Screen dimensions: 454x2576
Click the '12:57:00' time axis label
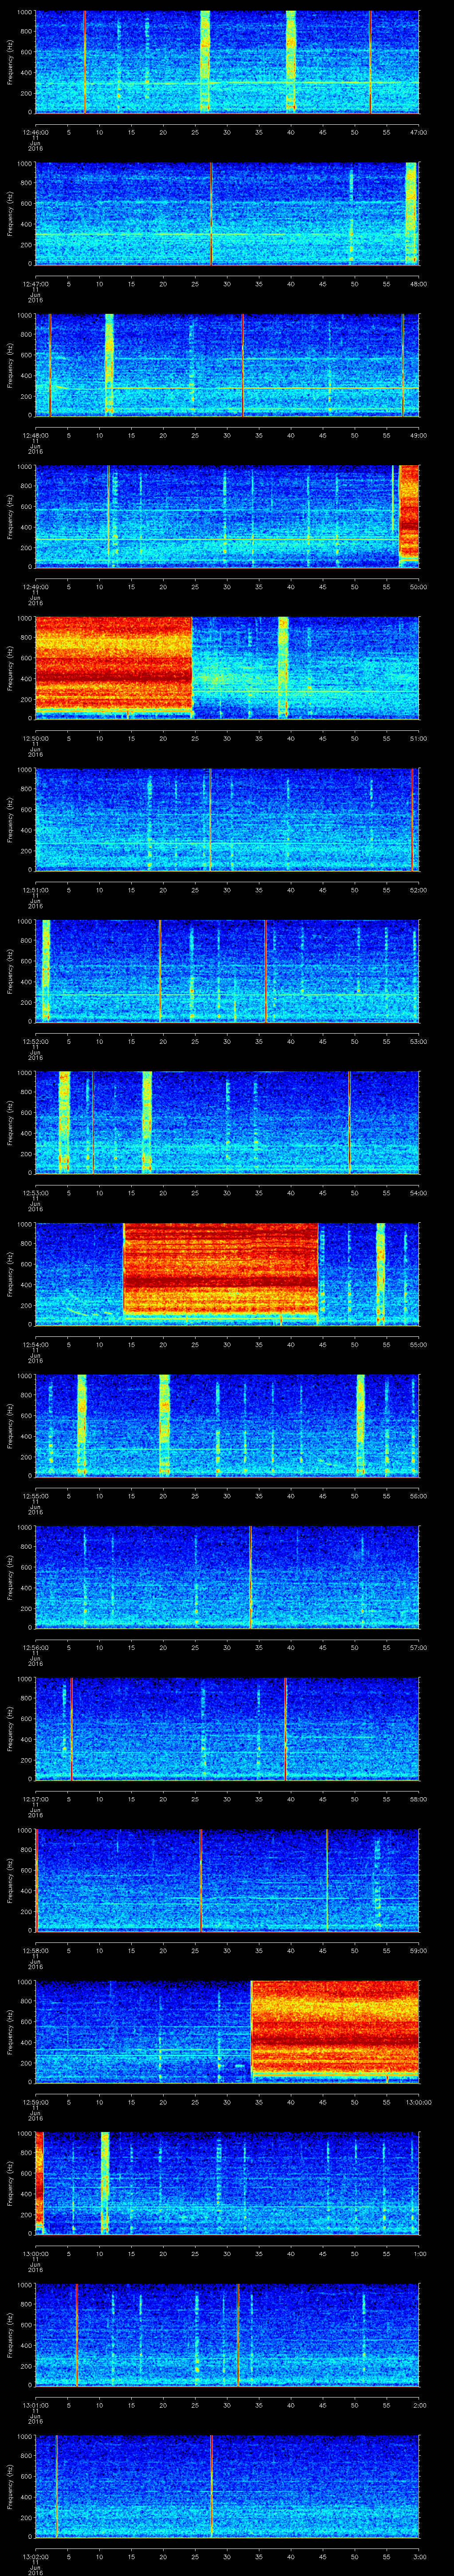click(x=35, y=1798)
